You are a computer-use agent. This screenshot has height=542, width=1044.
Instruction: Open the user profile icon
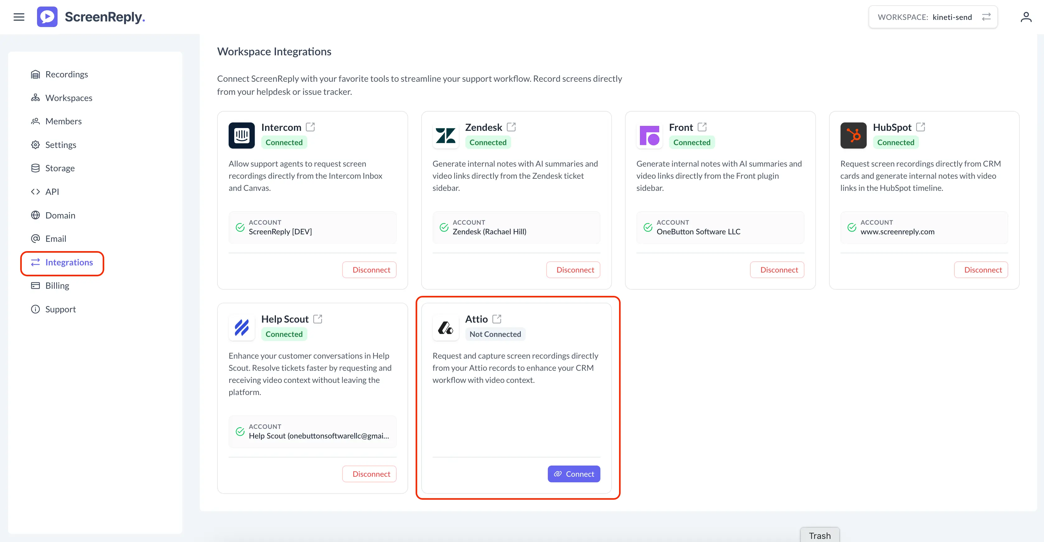pyautogui.click(x=1026, y=17)
